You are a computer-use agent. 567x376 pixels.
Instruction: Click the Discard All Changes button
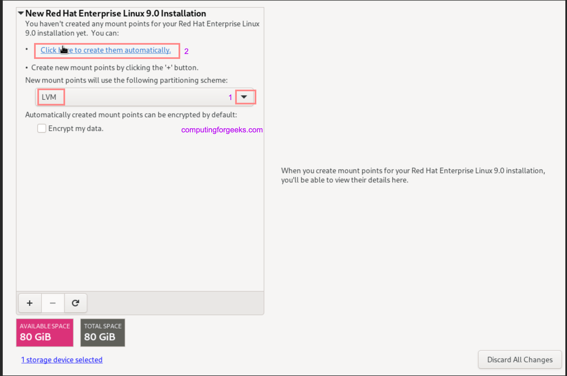pos(520,360)
